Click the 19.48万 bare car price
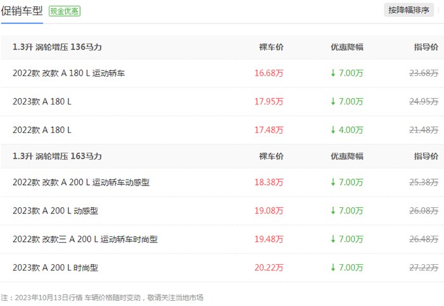The height and width of the screenshot is (306, 444). (x=269, y=239)
